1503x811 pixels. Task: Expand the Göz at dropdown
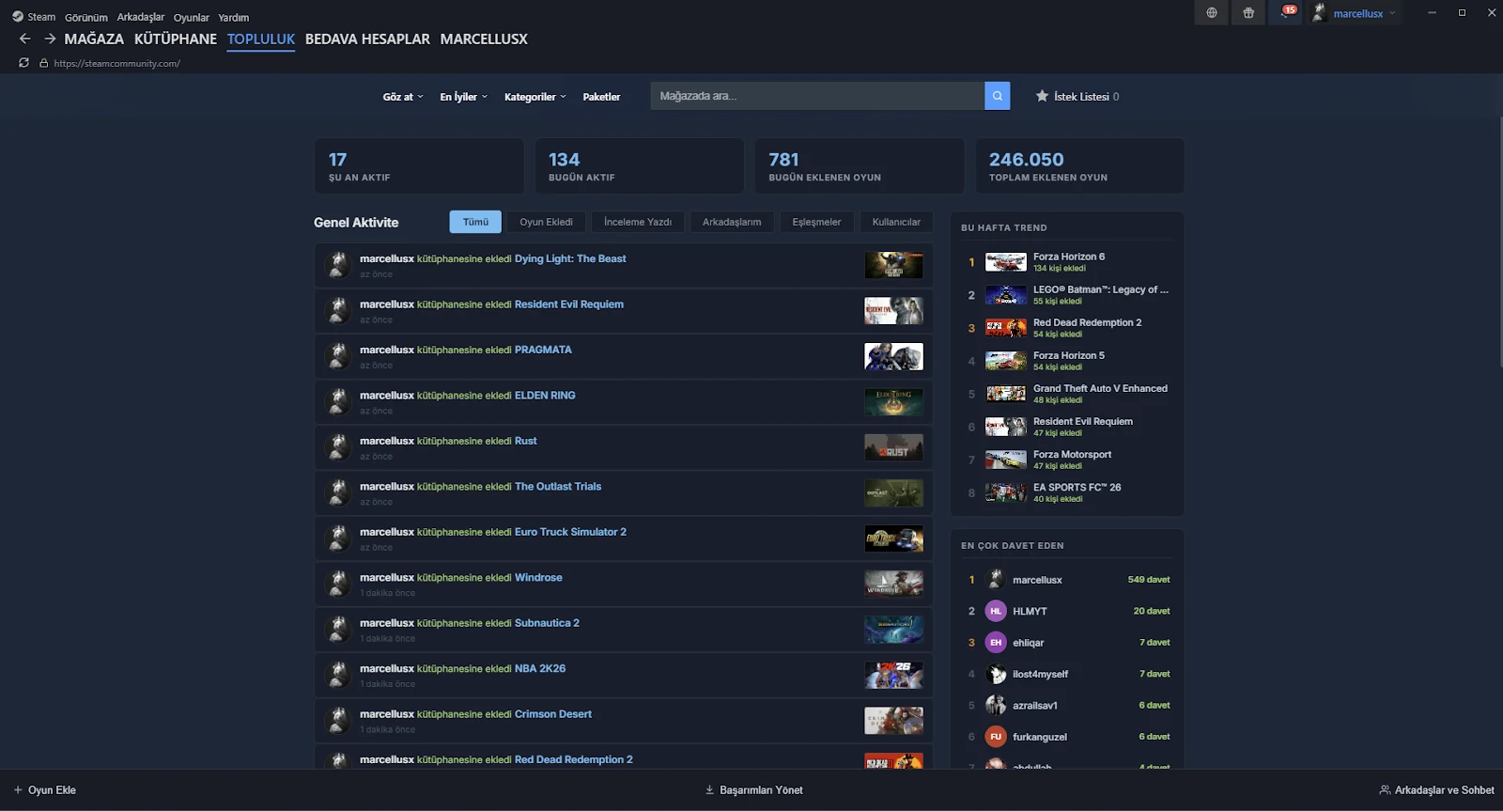(403, 97)
